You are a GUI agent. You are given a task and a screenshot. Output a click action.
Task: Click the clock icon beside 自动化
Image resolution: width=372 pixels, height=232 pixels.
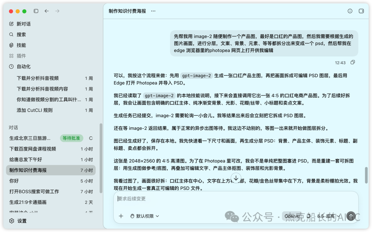[x=11, y=66]
